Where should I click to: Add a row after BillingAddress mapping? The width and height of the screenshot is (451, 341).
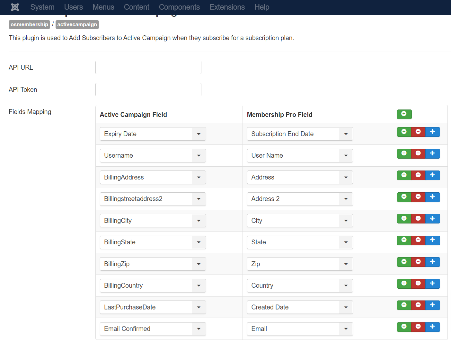404,175
